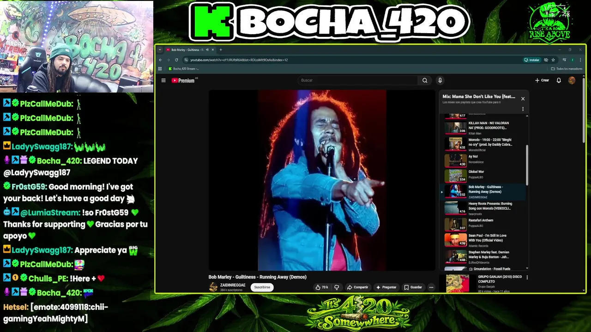Image resolution: width=591 pixels, height=332 pixels.
Task: Open the Mix playlist options menu
Action: (523, 109)
